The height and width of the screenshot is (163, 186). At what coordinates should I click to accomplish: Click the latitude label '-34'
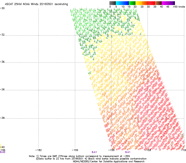[x=2, y=62]
